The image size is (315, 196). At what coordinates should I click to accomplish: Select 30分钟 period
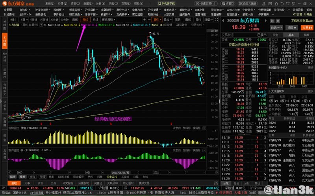(x=54, y=19)
